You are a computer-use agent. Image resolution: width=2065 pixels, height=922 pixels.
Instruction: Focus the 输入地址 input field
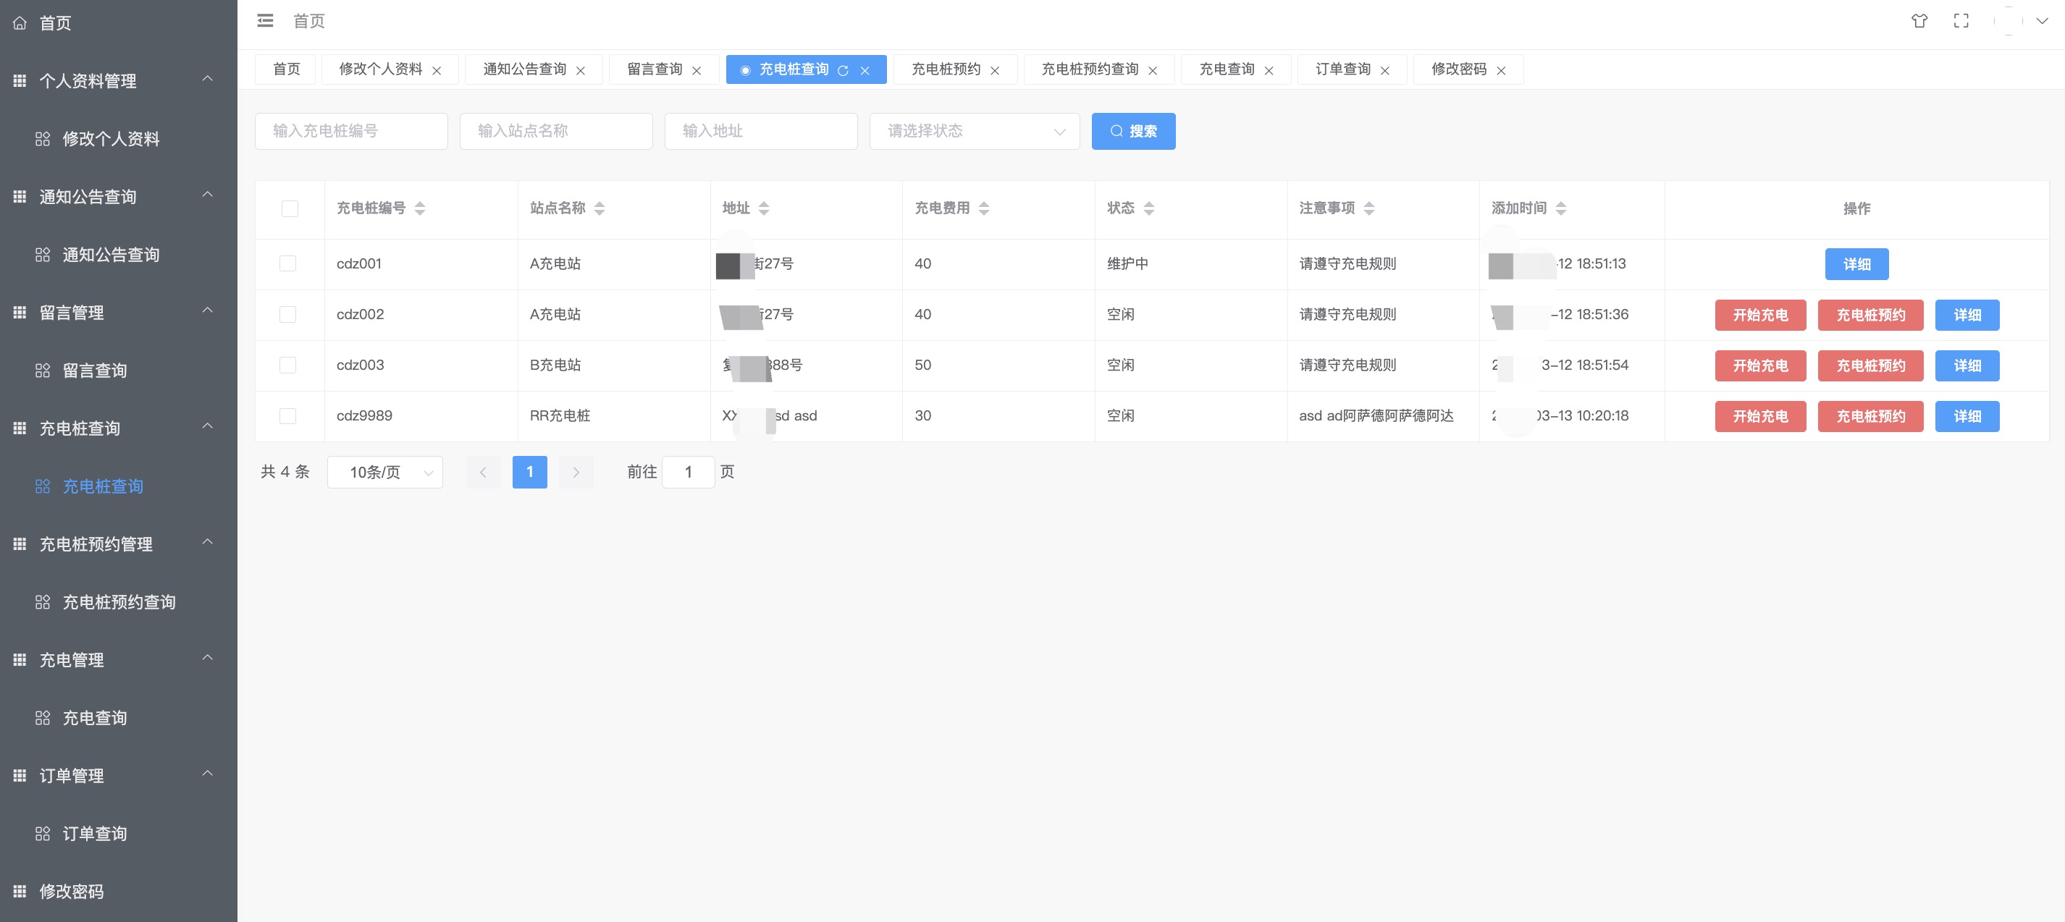click(x=761, y=132)
